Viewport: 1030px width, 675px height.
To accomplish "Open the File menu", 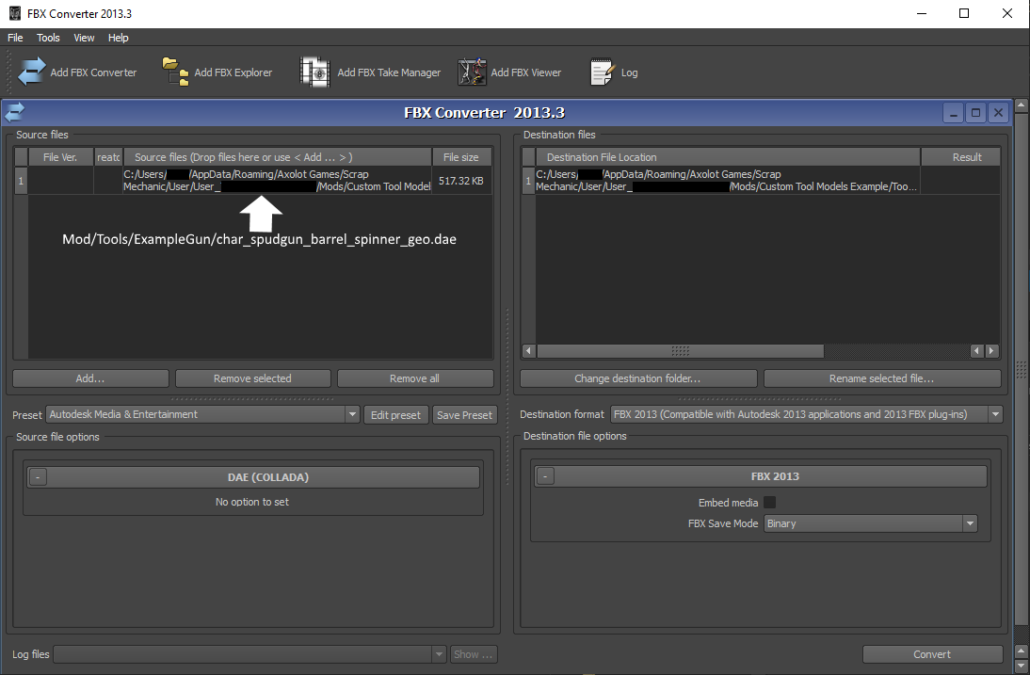I will 15,38.
